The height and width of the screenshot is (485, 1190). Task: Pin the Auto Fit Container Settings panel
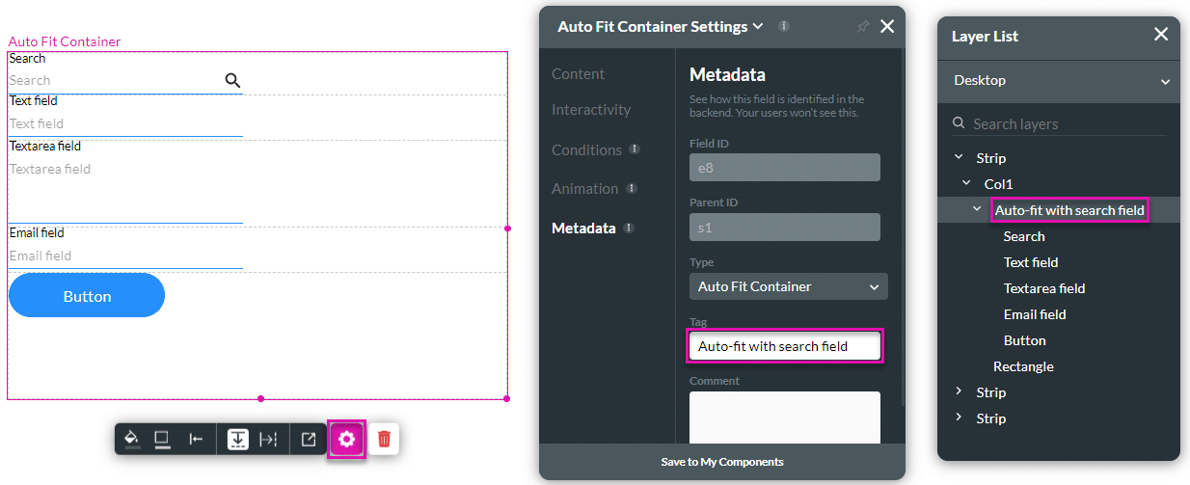coord(862,27)
